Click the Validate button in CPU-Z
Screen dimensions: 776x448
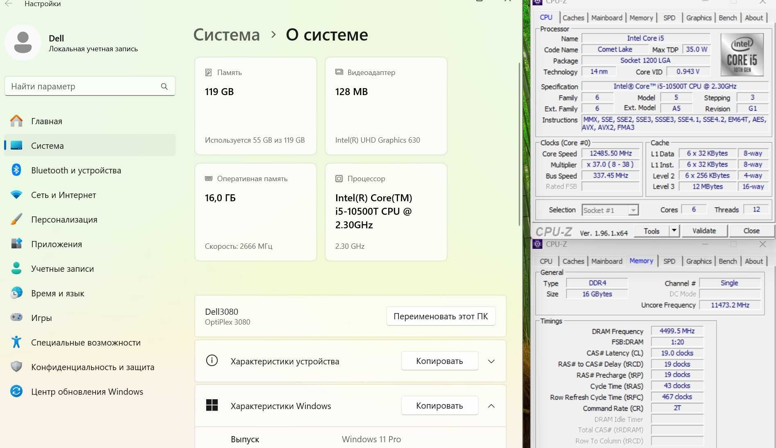coord(704,231)
